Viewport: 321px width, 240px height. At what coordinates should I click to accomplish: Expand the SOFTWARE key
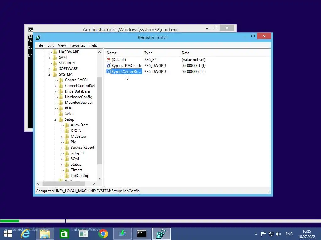(x=49, y=69)
